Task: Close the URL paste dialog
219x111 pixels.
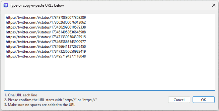Action: click(214, 5)
